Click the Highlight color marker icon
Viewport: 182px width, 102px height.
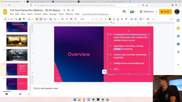tap(126, 19)
